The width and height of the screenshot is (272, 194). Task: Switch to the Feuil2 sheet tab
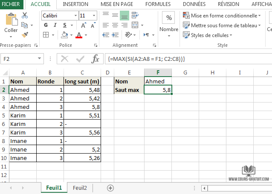point(80,188)
